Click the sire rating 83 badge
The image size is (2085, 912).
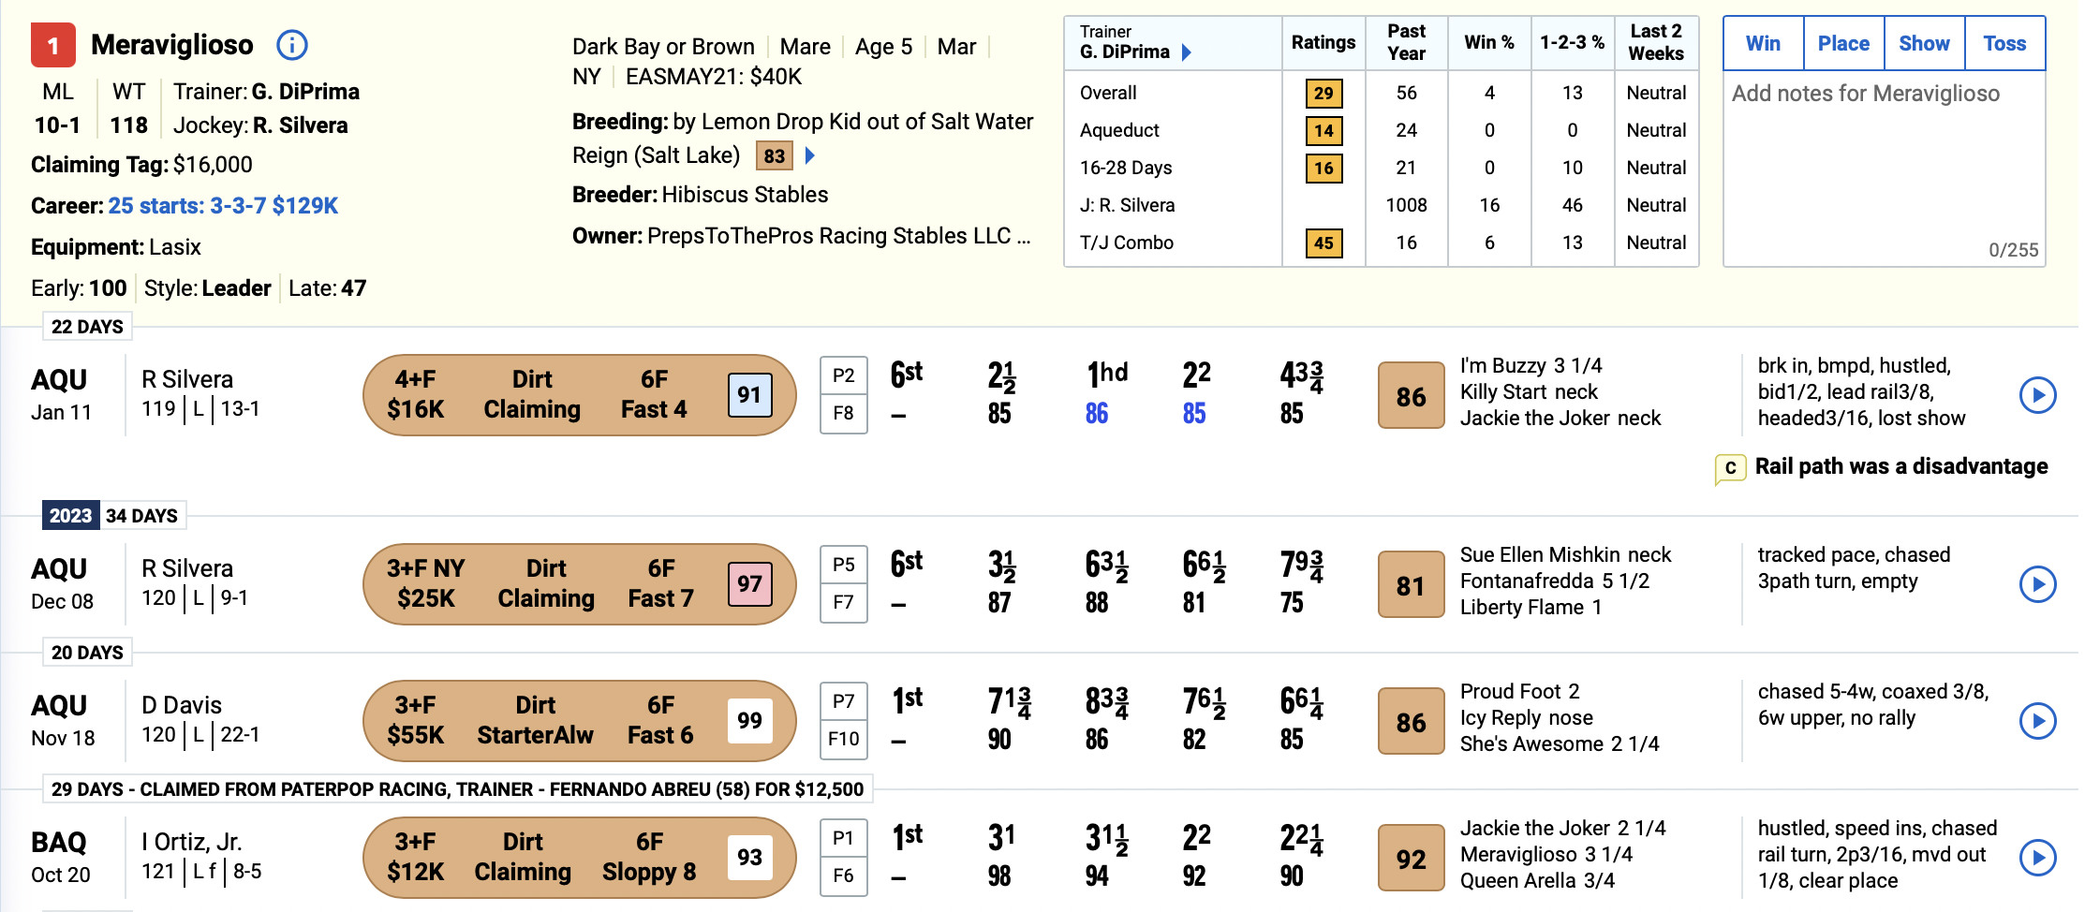point(774,155)
